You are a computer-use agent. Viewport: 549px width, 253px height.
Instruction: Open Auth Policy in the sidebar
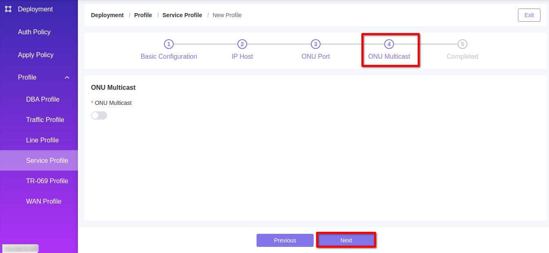coord(34,32)
